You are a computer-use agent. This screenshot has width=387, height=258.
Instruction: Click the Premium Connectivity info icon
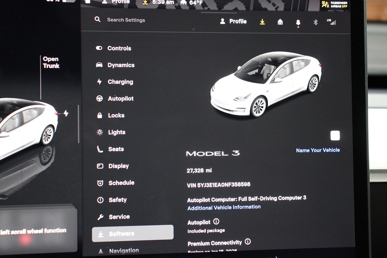point(248,242)
